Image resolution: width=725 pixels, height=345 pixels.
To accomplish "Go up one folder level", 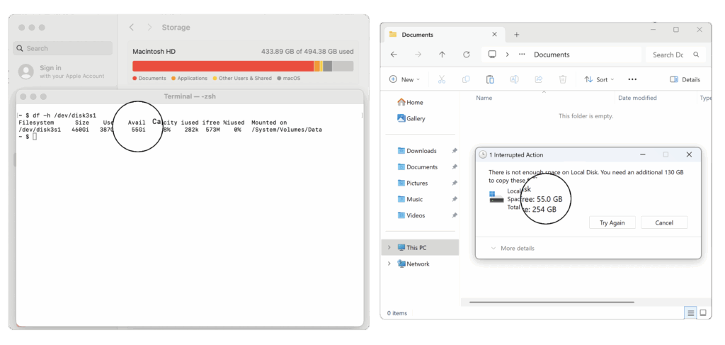I will (x=442, y=55).
